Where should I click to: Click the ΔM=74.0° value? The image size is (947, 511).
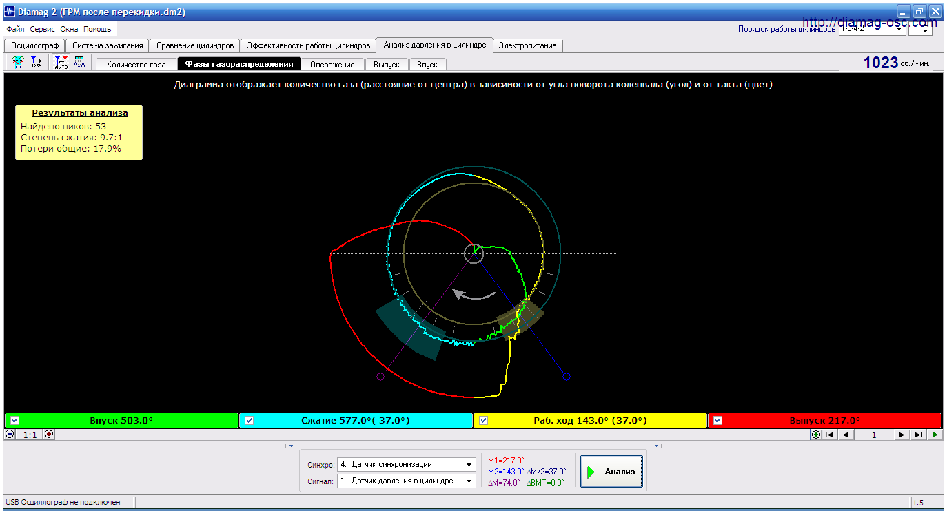[505, 483]
